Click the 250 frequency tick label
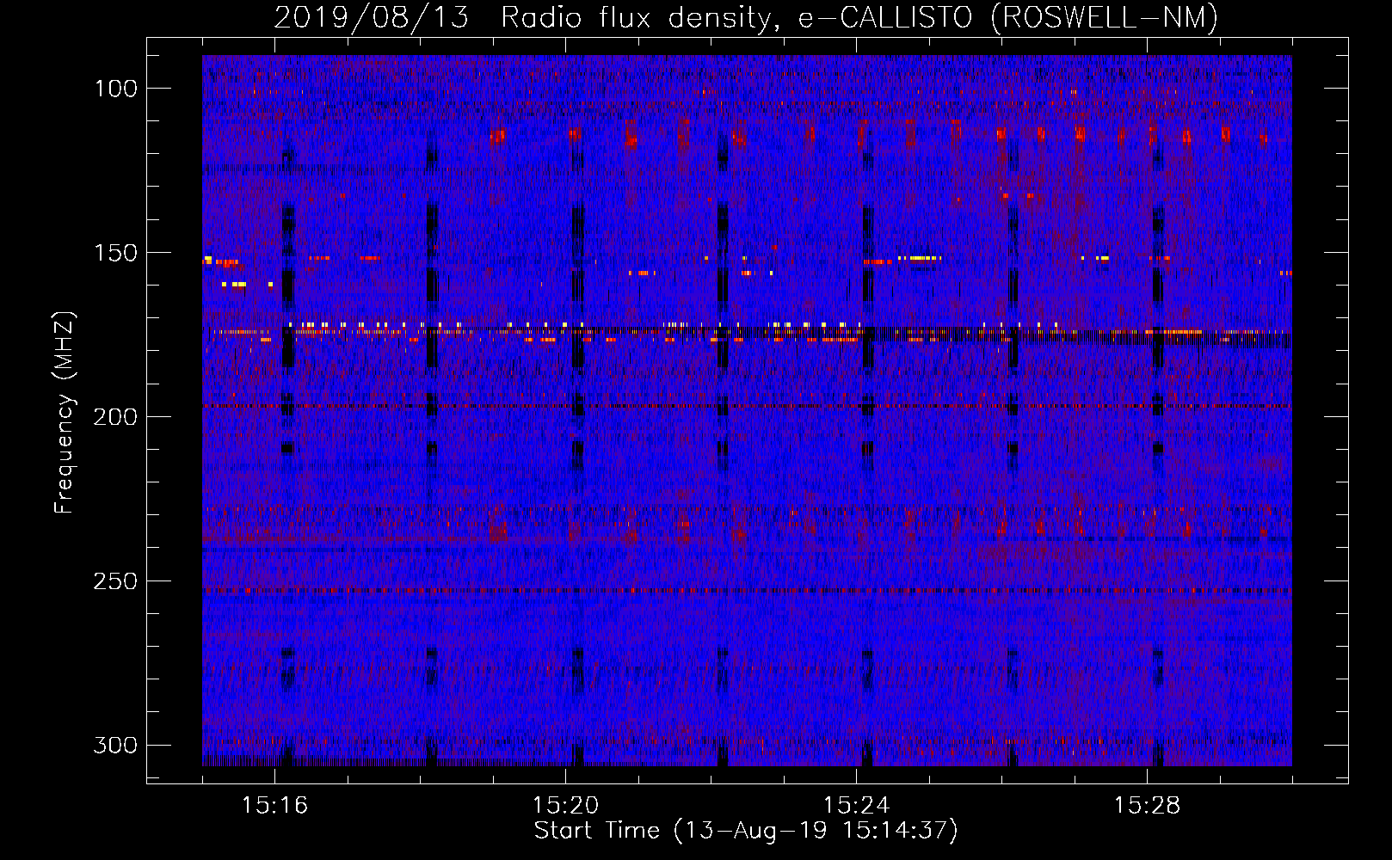Image resolution: width=1392 pixels, height=860 pixels. click(x=115, y=581)
